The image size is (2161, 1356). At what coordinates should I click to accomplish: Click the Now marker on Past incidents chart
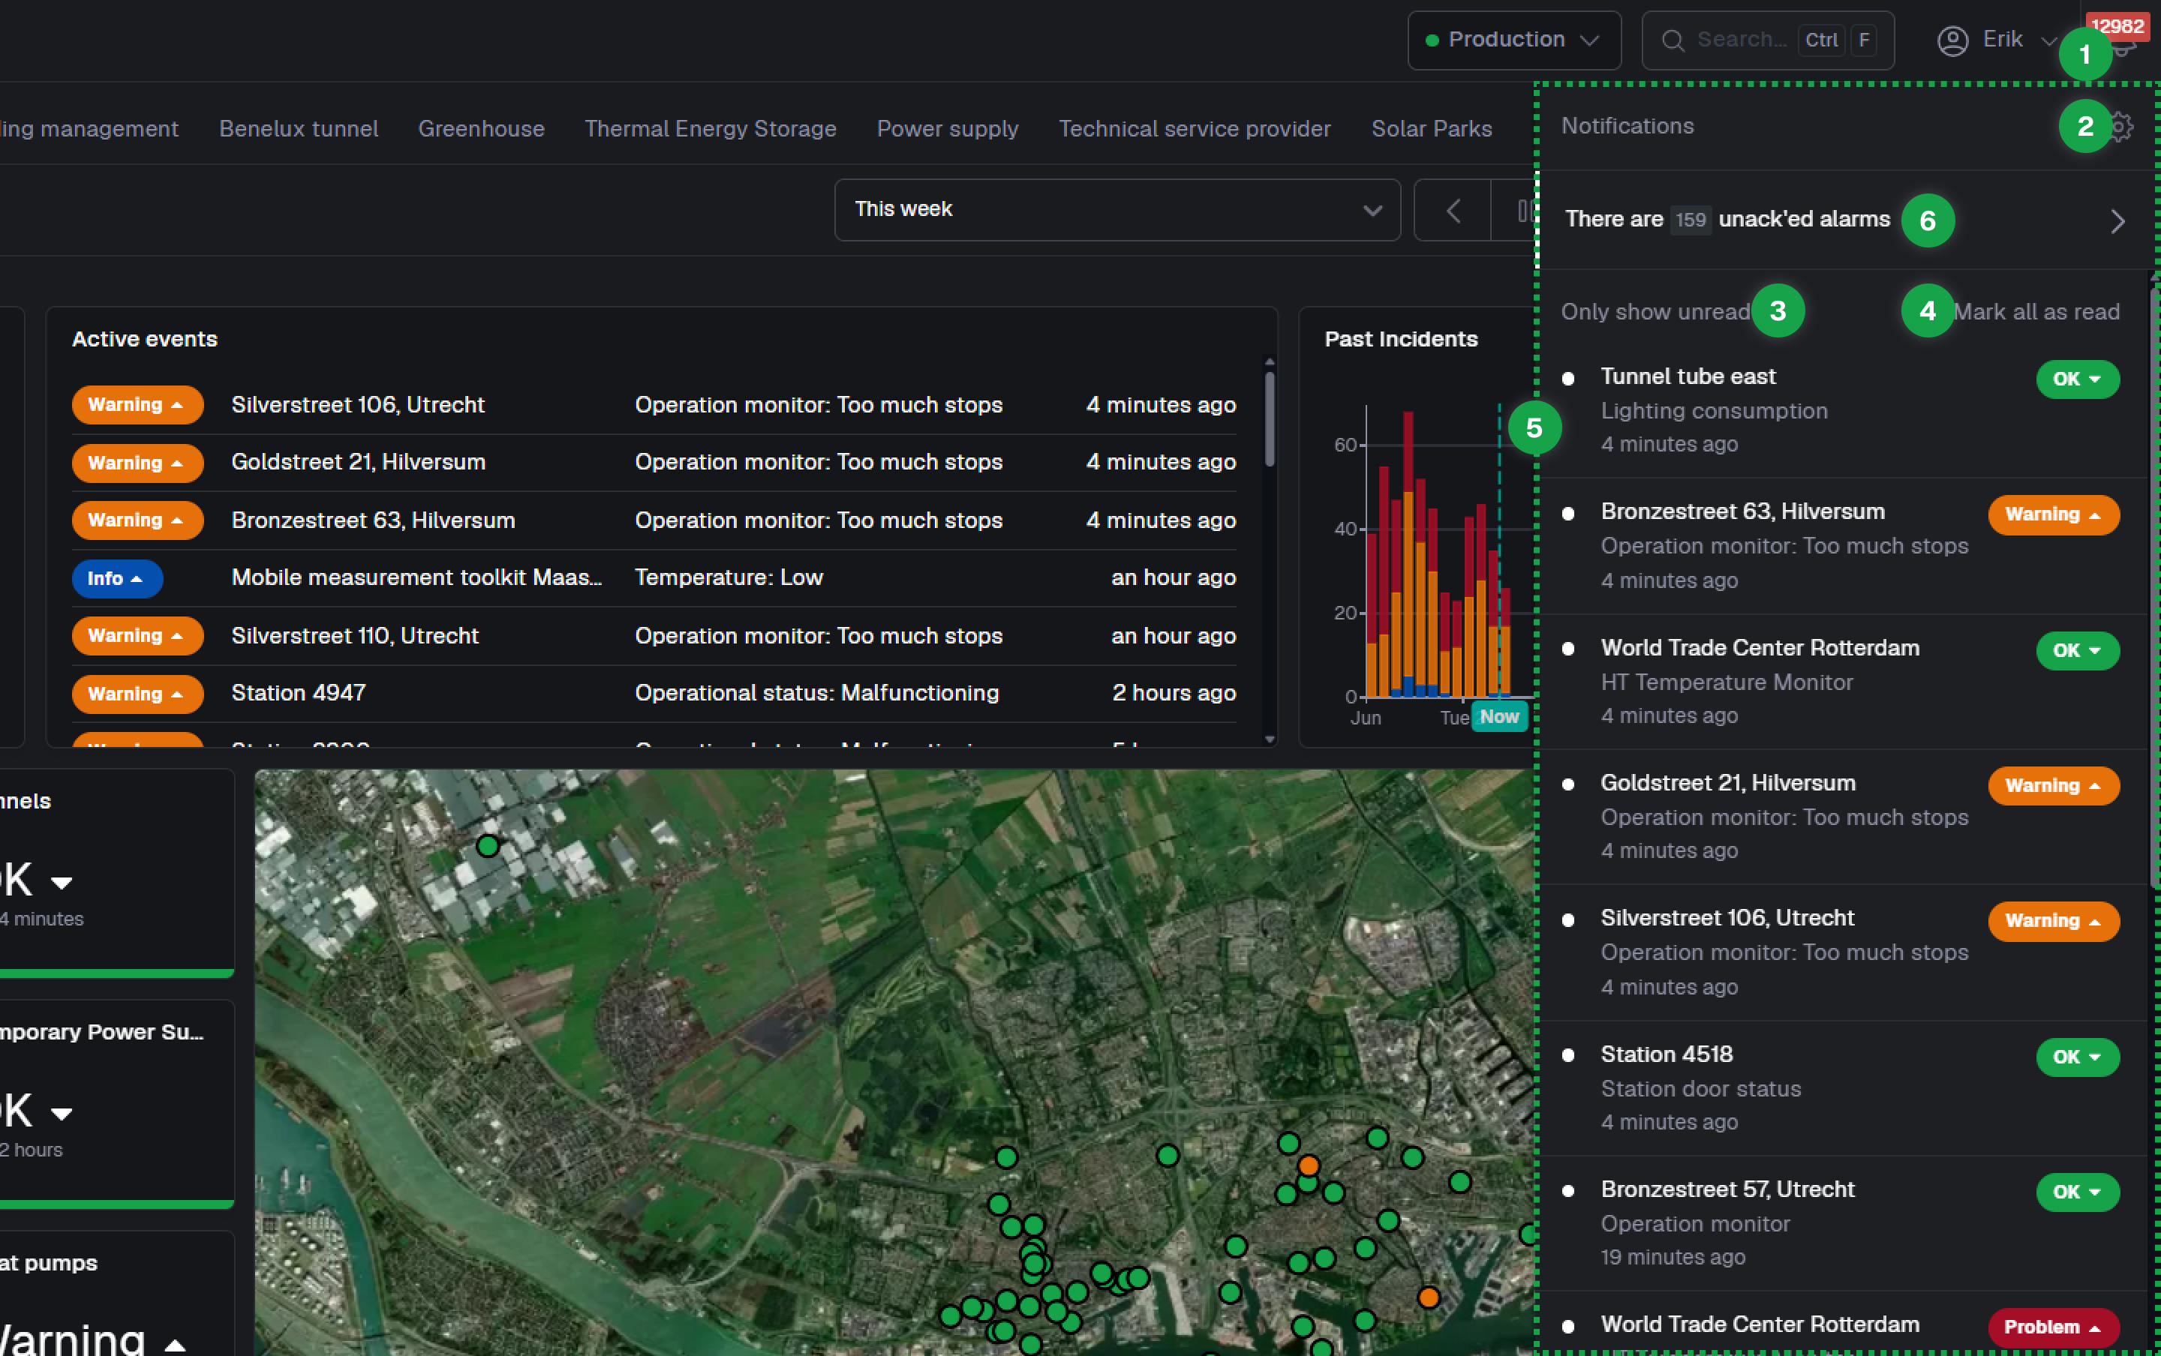coord(1499,716)
